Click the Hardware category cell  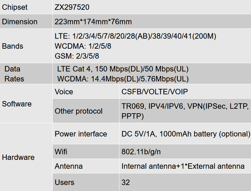(x=26, y=157)
